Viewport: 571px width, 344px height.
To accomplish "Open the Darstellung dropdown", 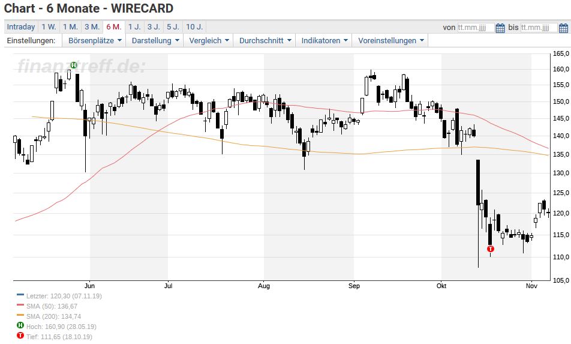I will click(155, 40).
